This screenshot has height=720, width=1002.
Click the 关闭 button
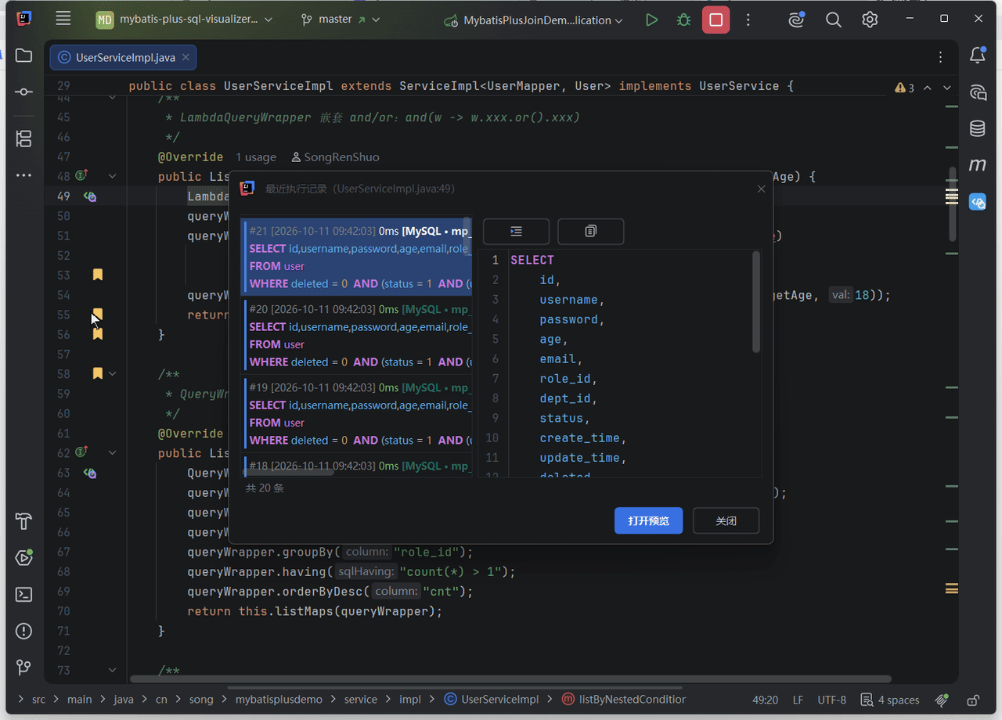point(726,520)
